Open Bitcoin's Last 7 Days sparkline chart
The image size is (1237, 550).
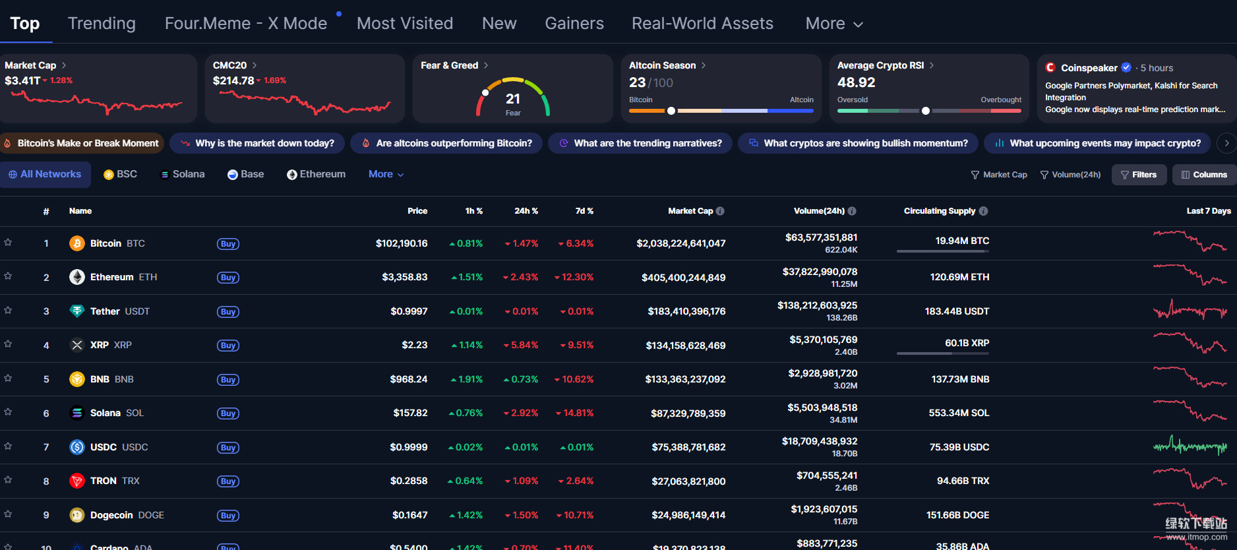pos(1190,241)
